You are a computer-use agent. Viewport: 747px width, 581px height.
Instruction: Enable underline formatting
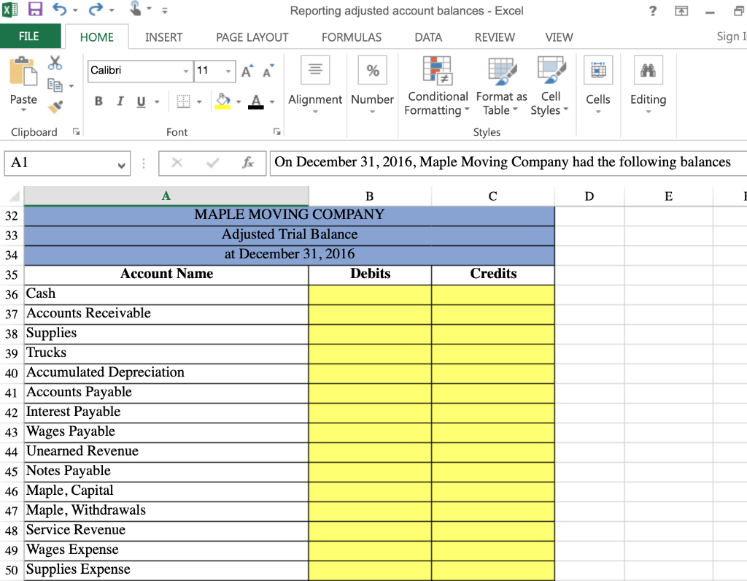141,101
